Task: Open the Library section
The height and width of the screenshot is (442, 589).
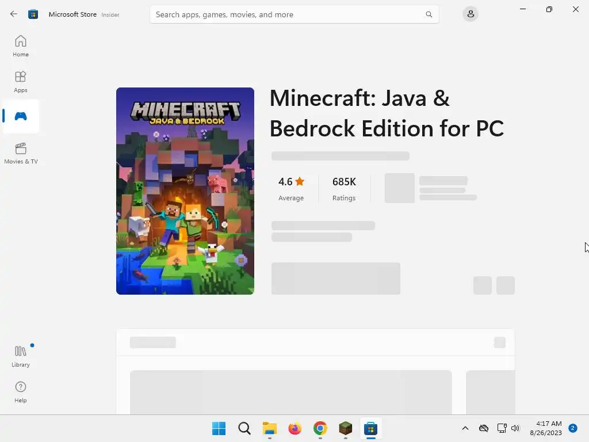Action: (21, 357)
